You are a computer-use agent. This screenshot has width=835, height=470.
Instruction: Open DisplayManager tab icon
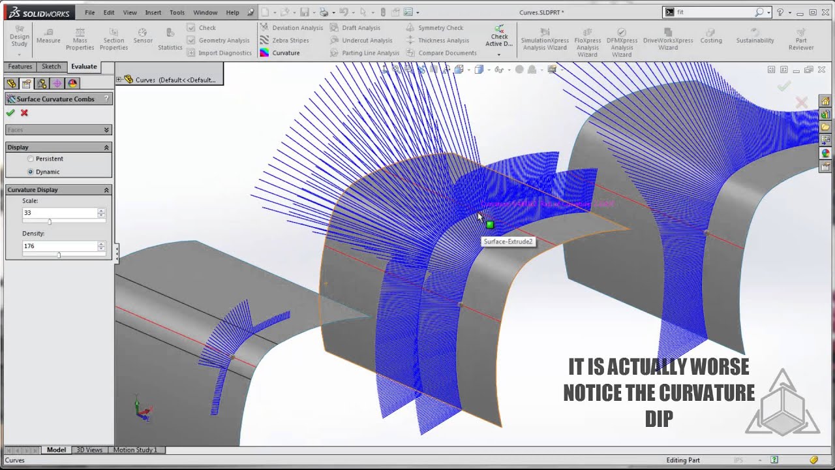click(72, 84)
